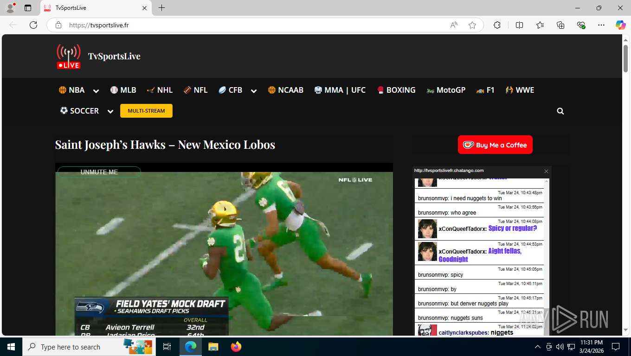Toggle the Split screen icon

519,25
